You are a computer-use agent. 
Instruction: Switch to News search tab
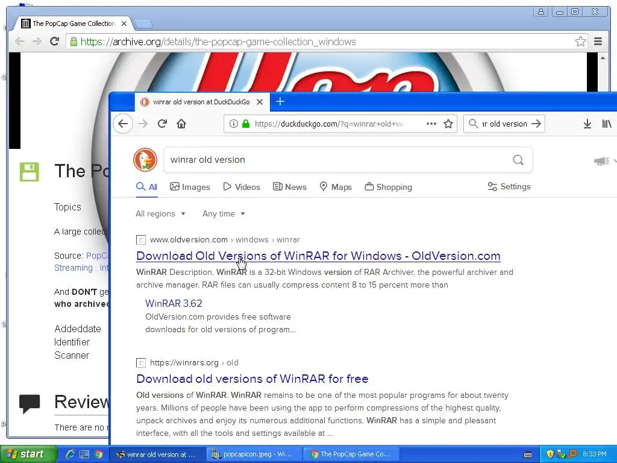(290, 187)
